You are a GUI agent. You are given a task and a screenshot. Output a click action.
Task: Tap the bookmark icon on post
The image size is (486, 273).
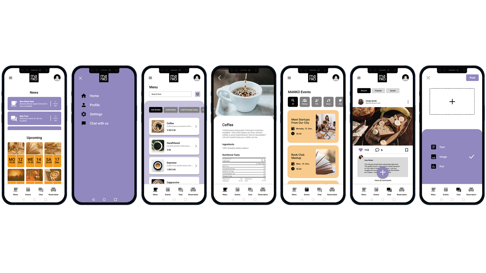(407, 150)
